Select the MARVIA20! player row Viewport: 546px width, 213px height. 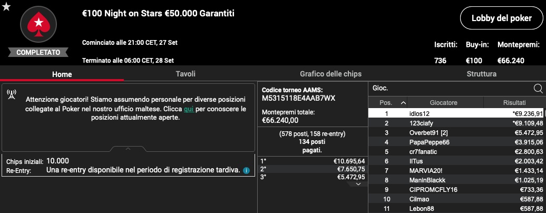click(x=457, y=170)
